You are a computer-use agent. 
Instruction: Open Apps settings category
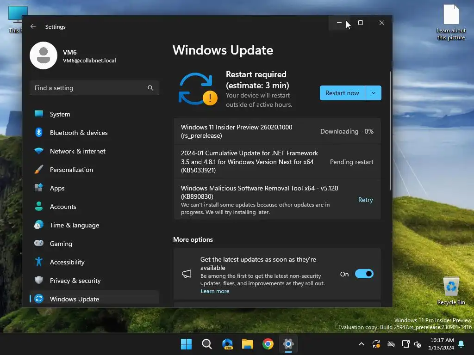coord(94,188)
